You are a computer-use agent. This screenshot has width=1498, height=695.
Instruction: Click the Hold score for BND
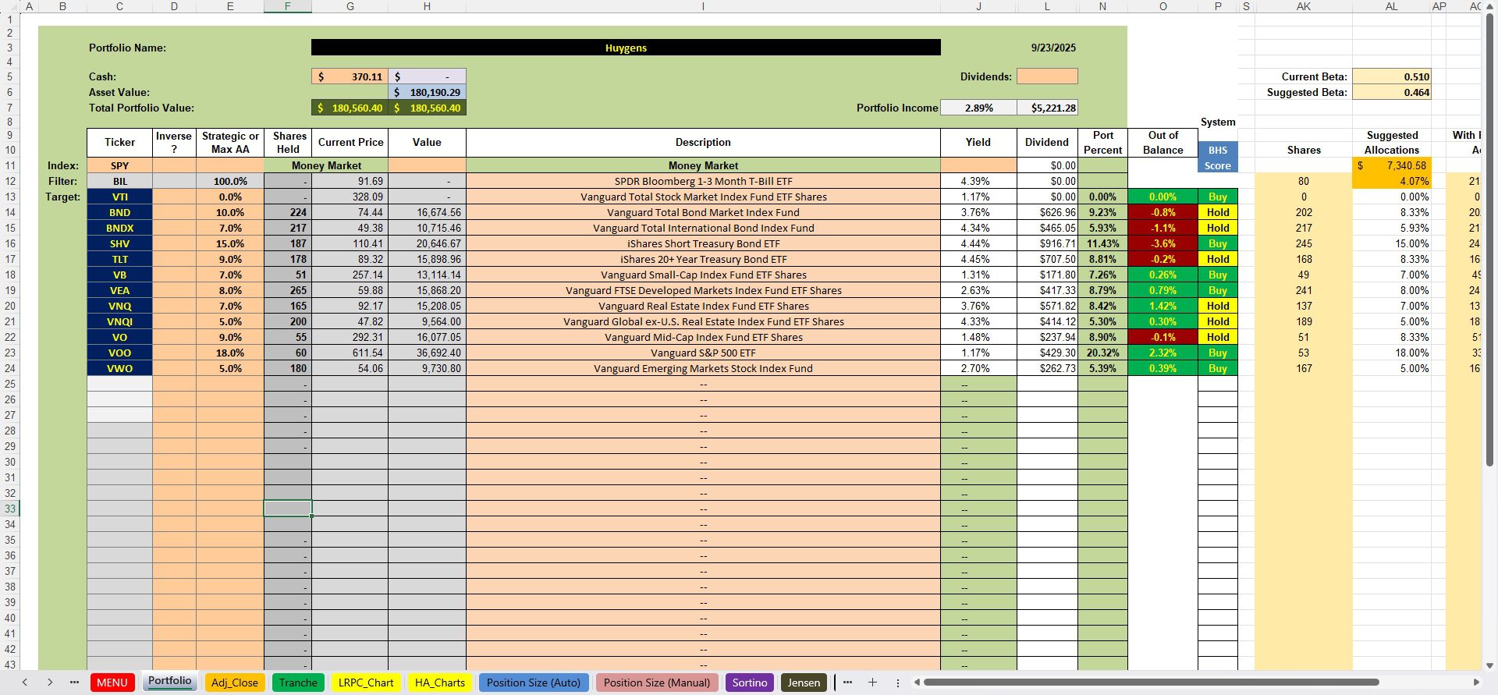1218,212
